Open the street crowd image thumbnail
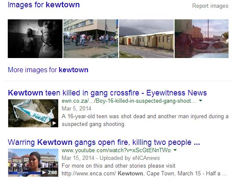238x184 pixels. pos(91,39)
